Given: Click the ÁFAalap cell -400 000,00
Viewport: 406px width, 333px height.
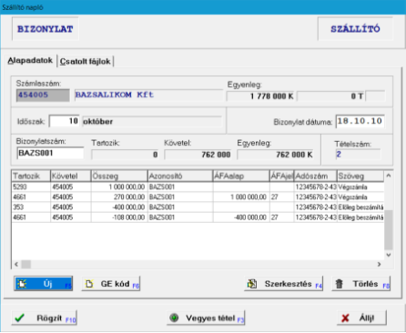Looking at the screenshot, I should point(241,217).
